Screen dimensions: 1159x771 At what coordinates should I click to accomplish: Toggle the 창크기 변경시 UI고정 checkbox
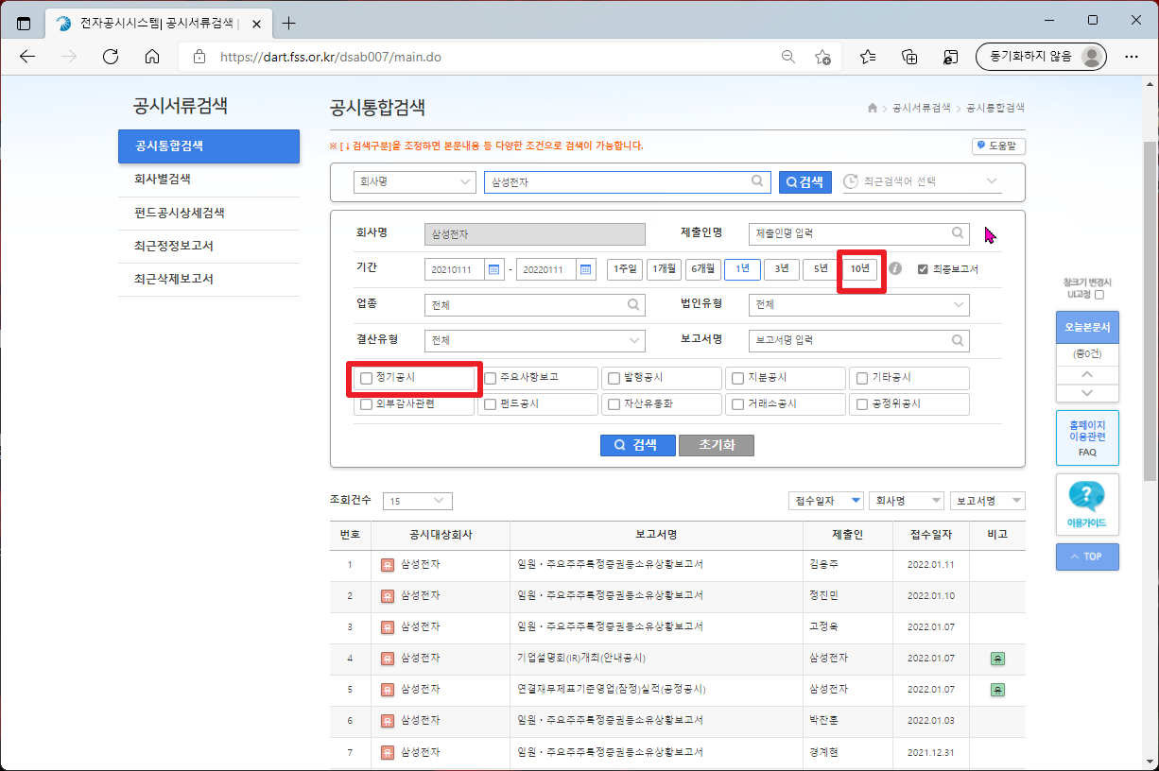[1098, 295]
